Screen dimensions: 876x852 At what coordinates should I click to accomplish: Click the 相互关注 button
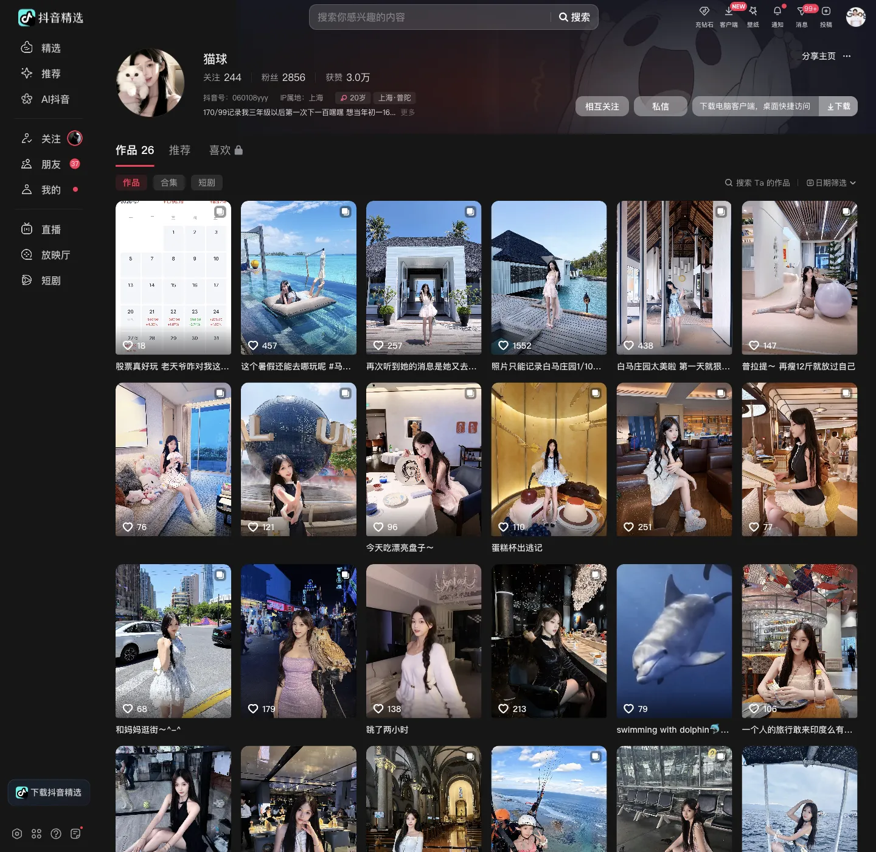[x=602, y=106]
